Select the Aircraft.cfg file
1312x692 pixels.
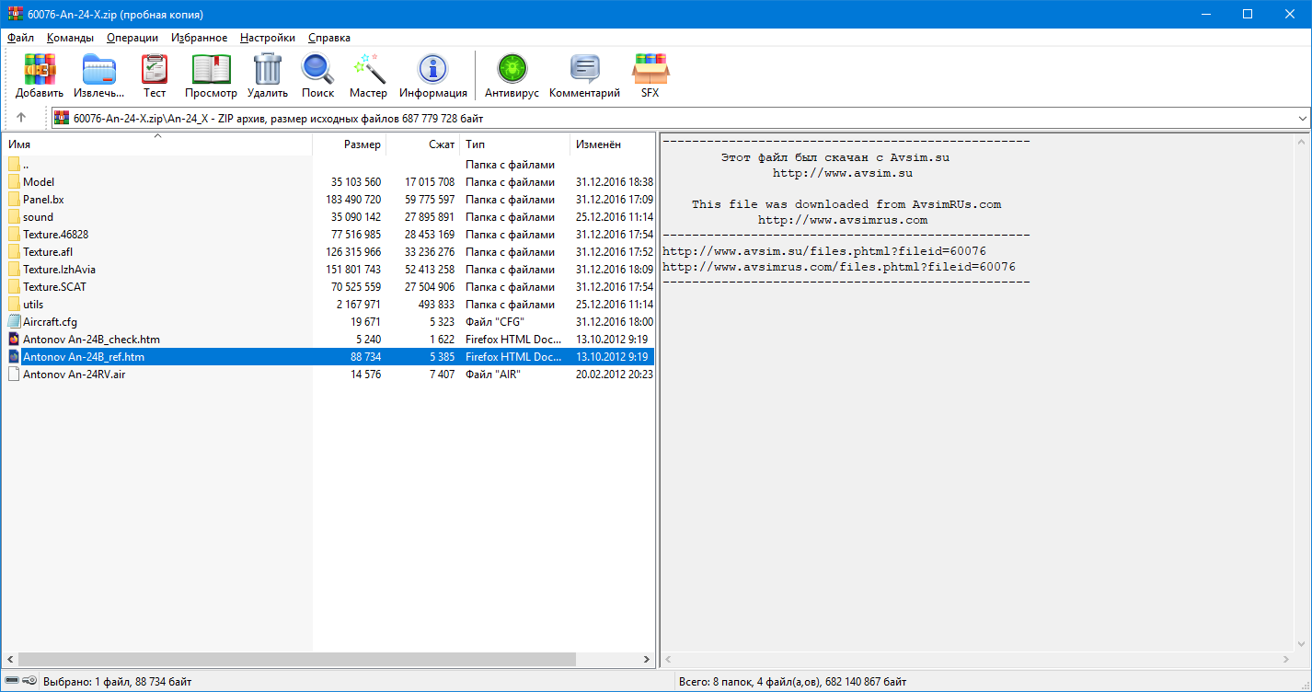pos(50,322)
